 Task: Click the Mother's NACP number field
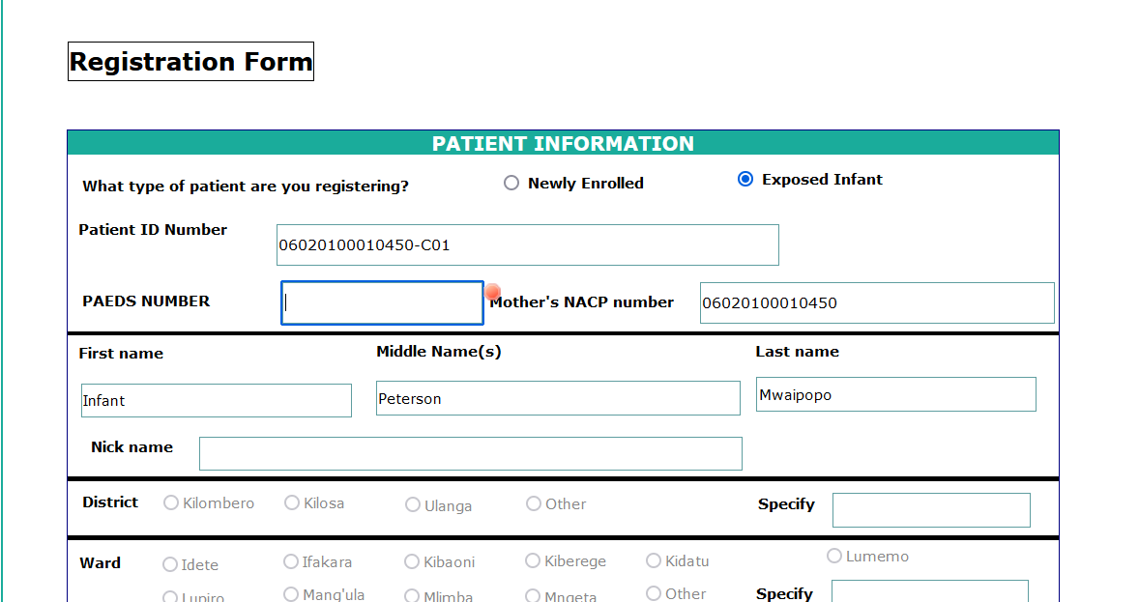pos(876,303)
